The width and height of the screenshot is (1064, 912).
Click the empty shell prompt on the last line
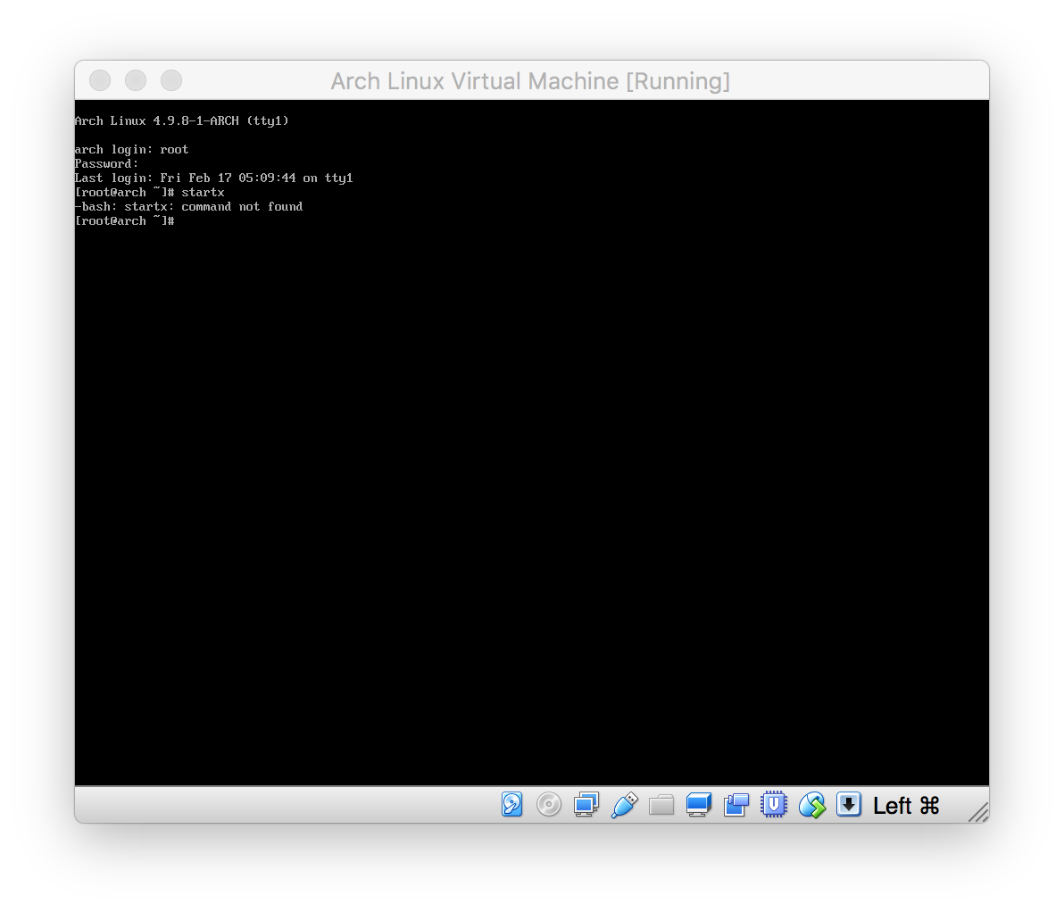coord(125,221)
